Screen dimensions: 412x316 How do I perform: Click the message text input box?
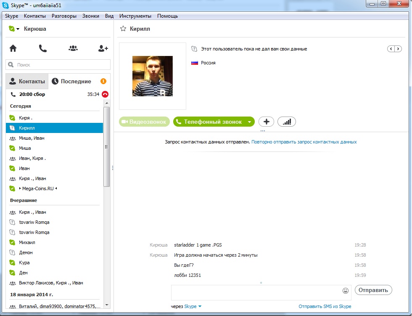tap(261, 292)
